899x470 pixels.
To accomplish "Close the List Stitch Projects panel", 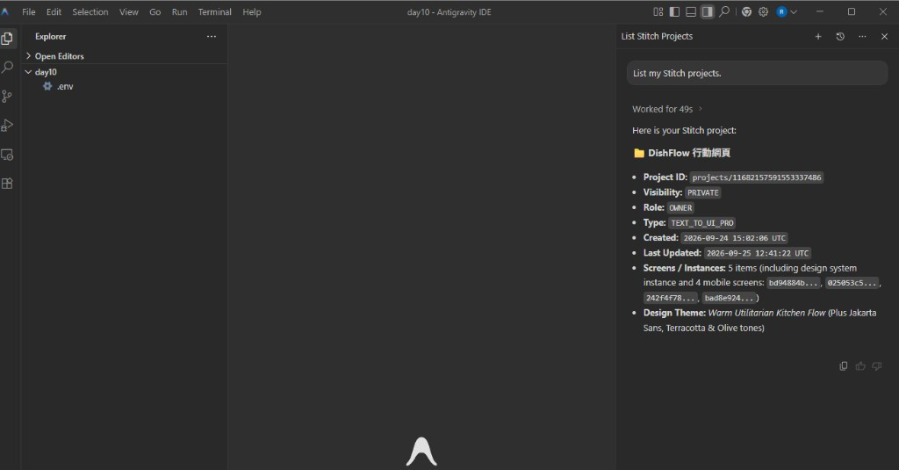I will point(885,36).
